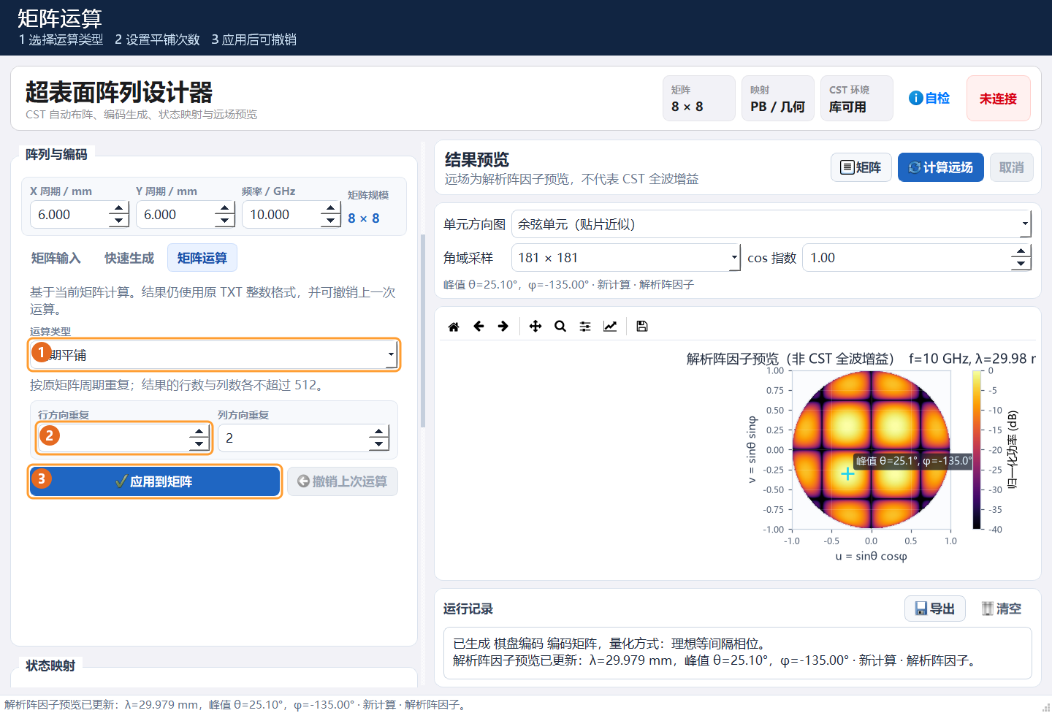Decrease 行方向重复 with down arrow
Viewport: 1052px width, 713px height.
click(x=199, y=444)
